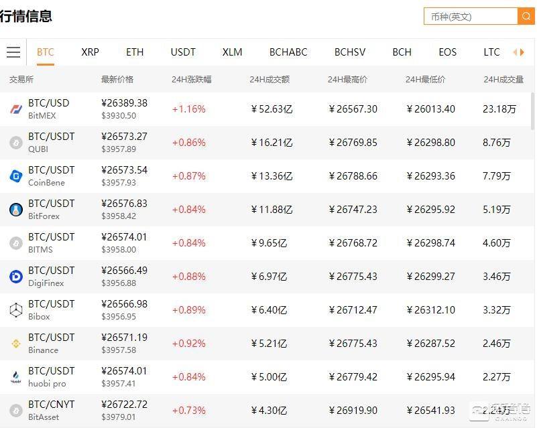Click the Bibox cube logo icon
This screenshot has width=537, height=428.
16,310
